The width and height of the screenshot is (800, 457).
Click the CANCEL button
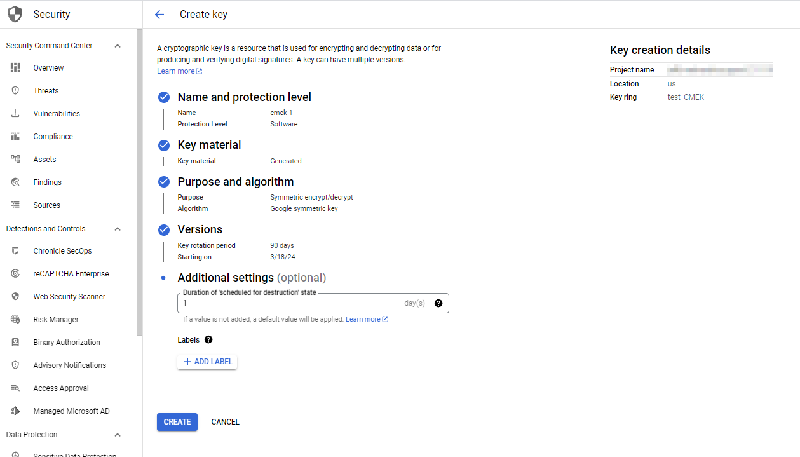tap(226, 422)
